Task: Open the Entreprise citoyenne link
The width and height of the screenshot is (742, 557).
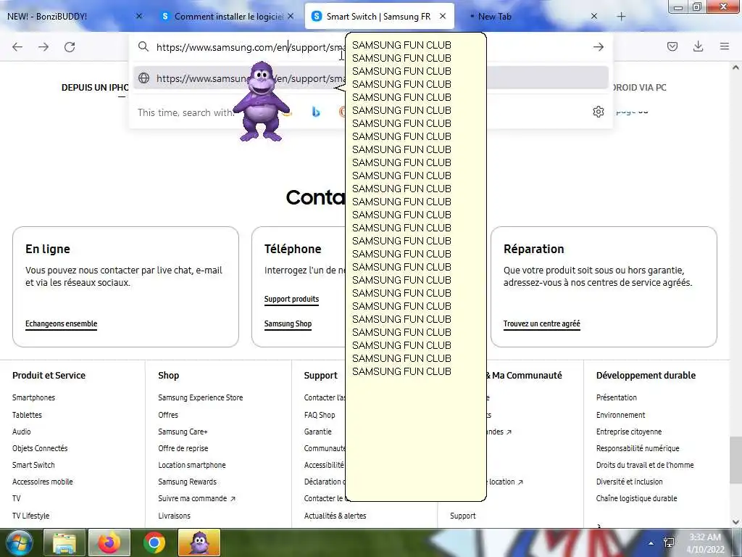Action: pyautogui.click(x=629, y=432)
